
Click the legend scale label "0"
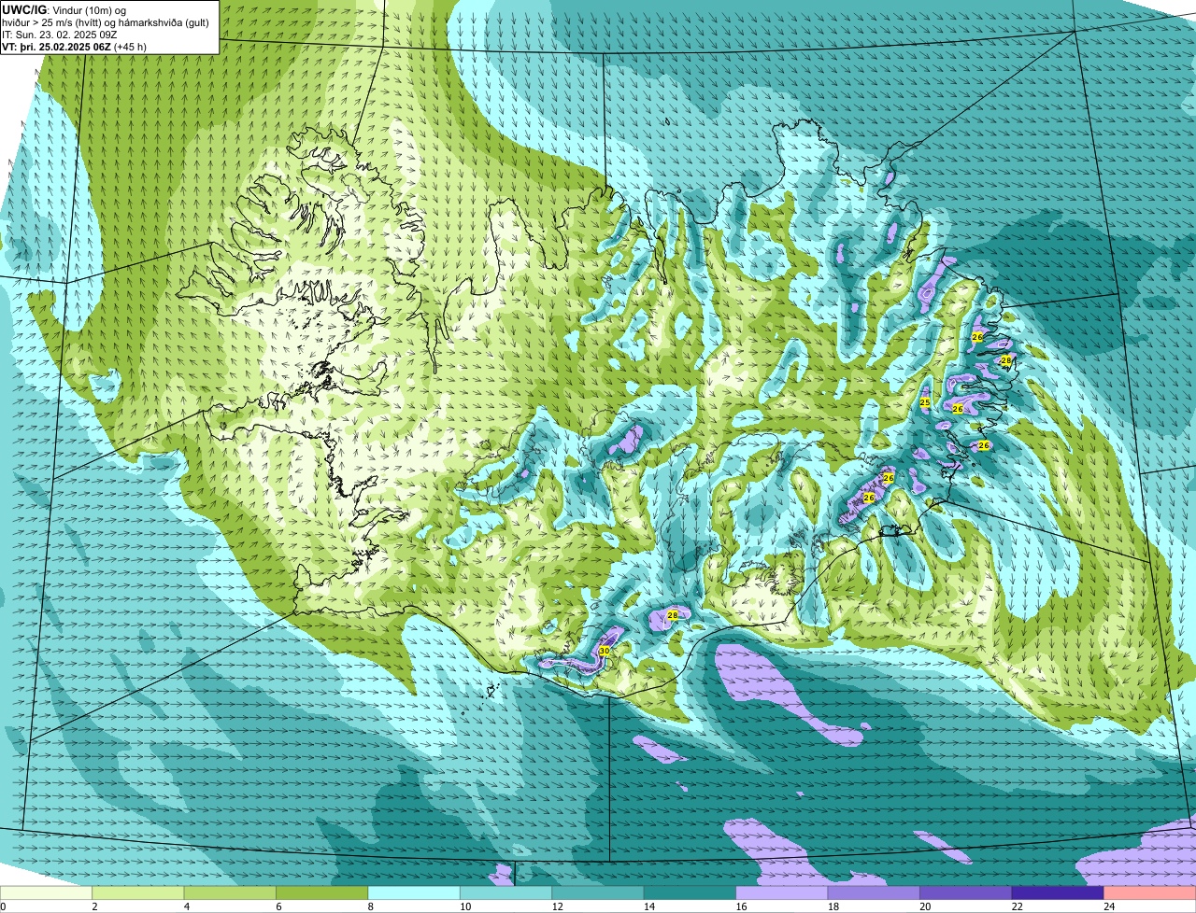[x=4, y=906]
